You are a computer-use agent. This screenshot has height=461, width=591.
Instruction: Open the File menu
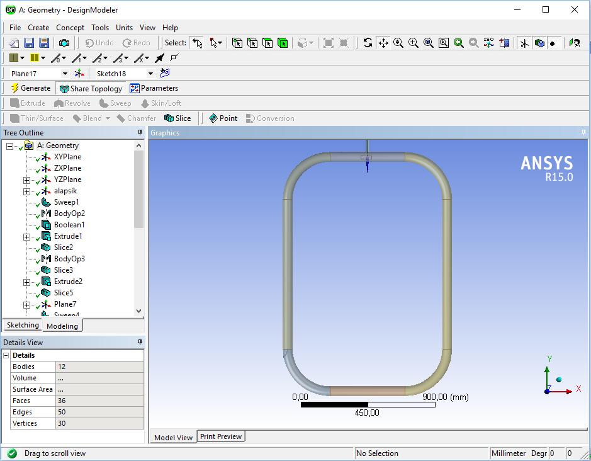tap(15, 28)
